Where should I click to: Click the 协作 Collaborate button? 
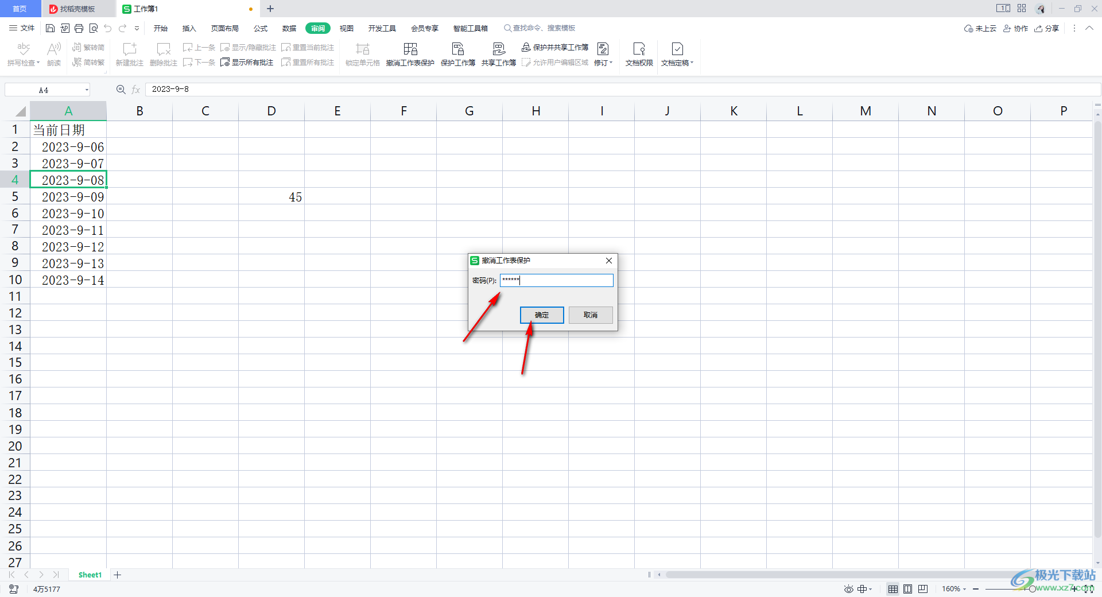tap(1015, 28)
